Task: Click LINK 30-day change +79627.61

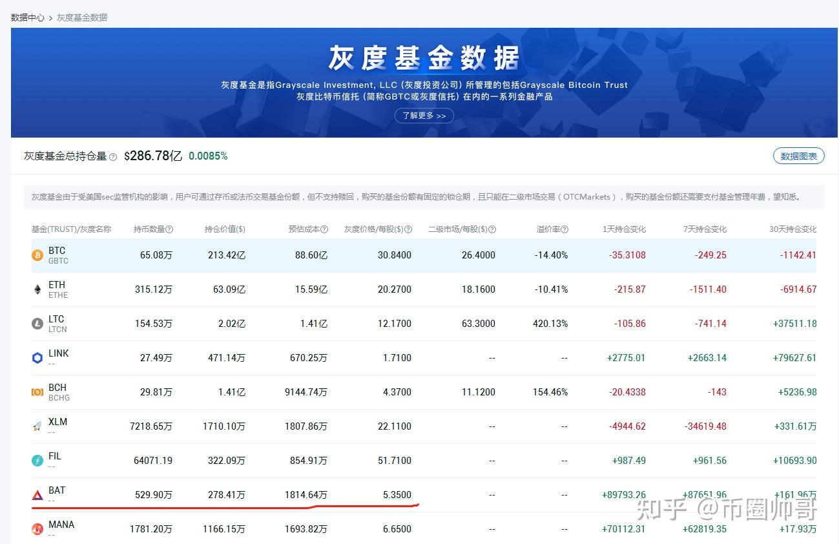Action: point(794,358)
